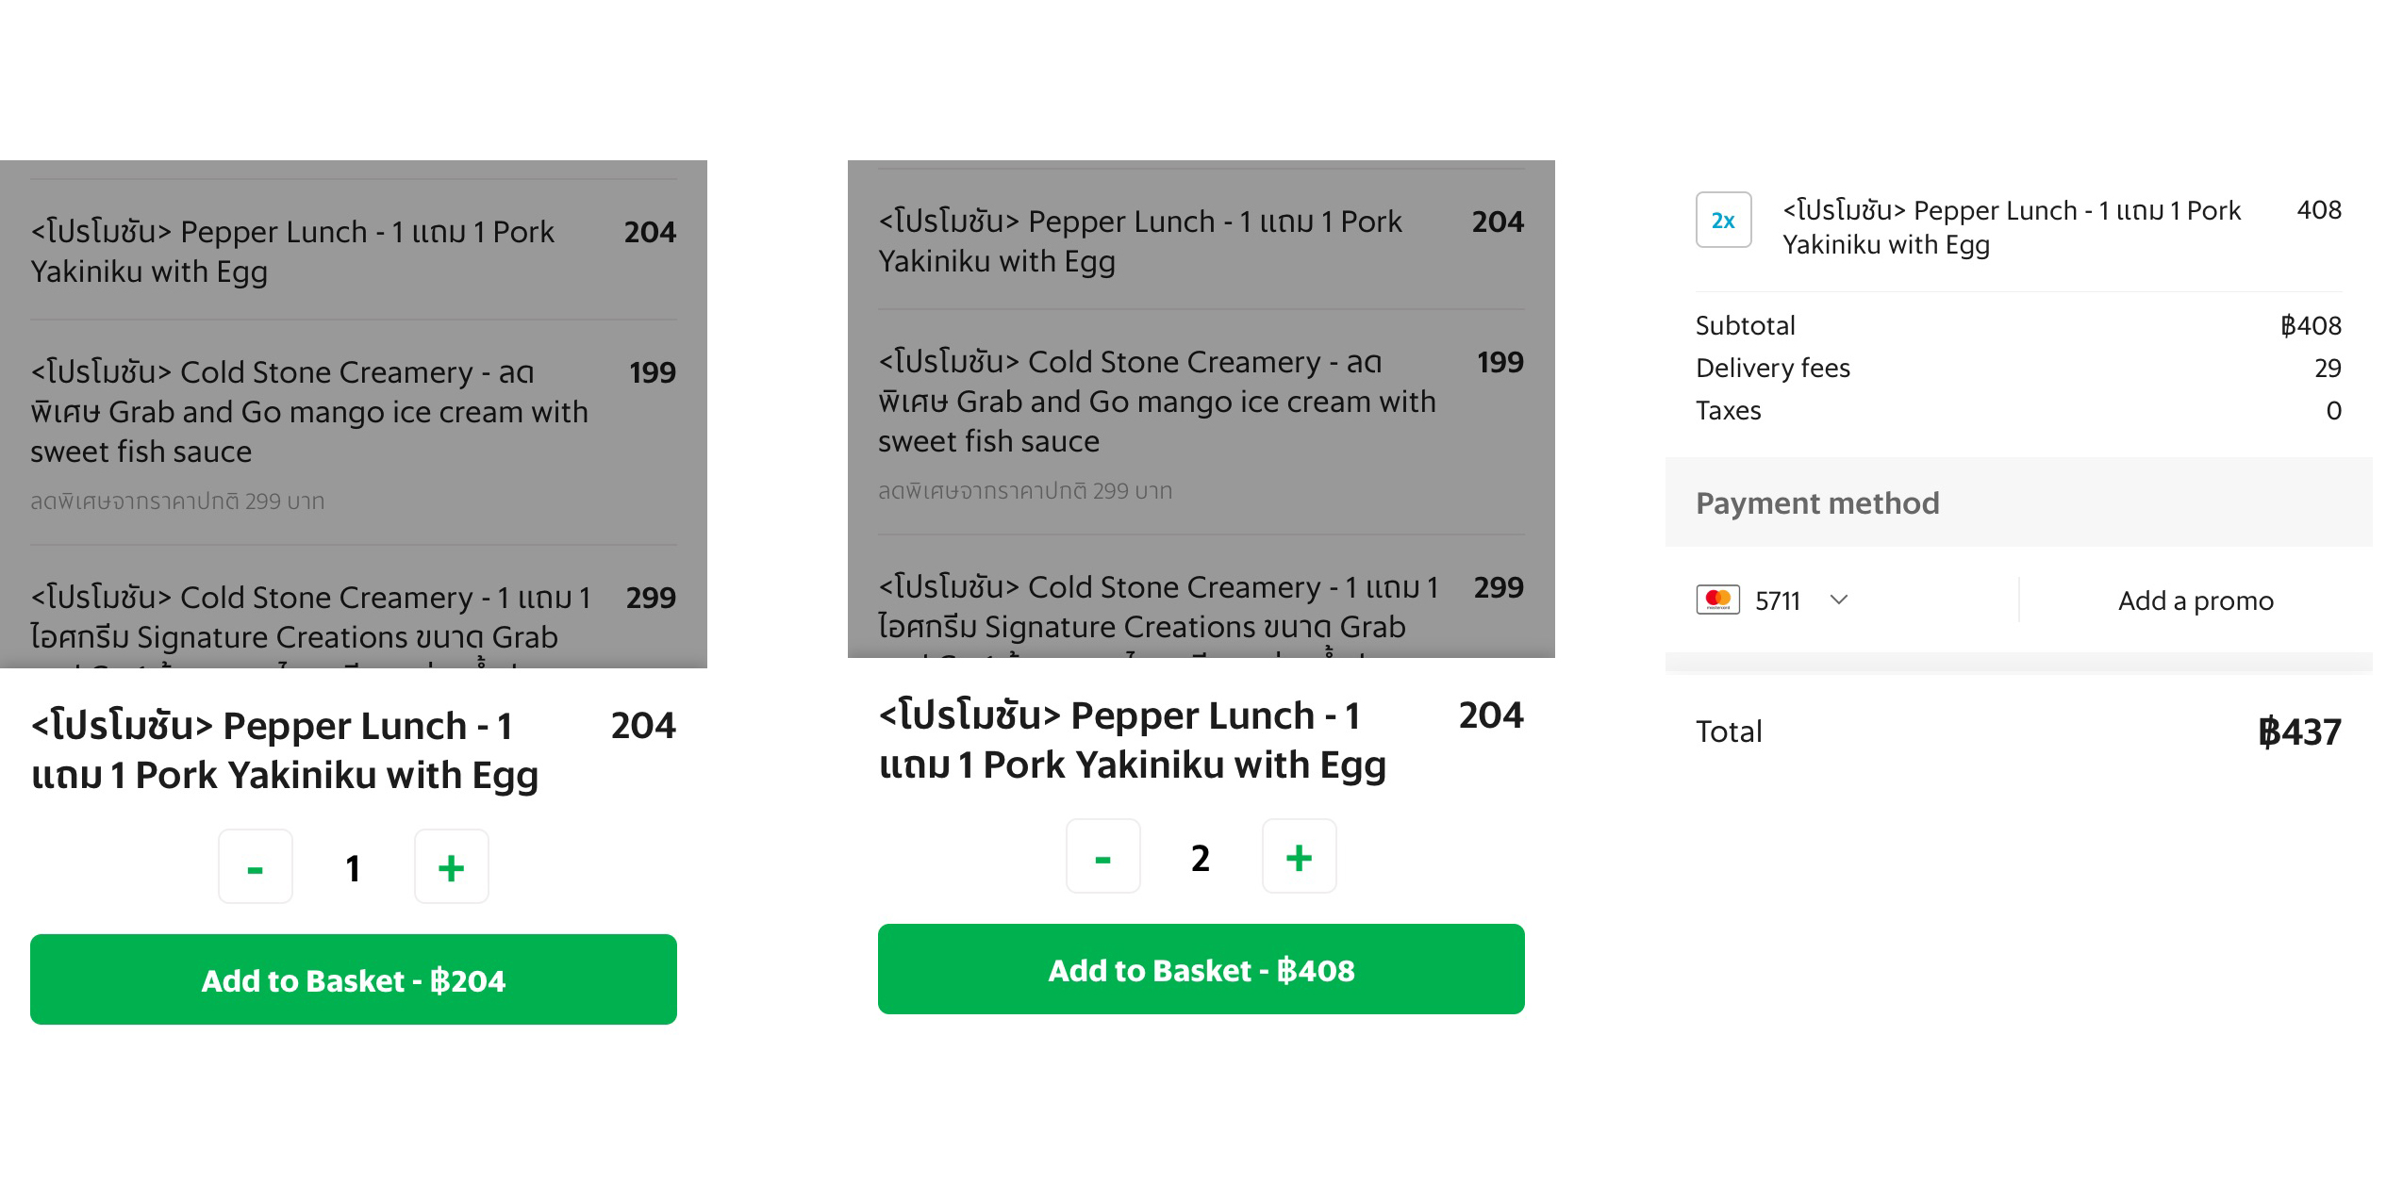The height and width of the screenshot is (1200, 2403).
Task: Click the Payment method section header
Action: click(x=2019, y=502)
